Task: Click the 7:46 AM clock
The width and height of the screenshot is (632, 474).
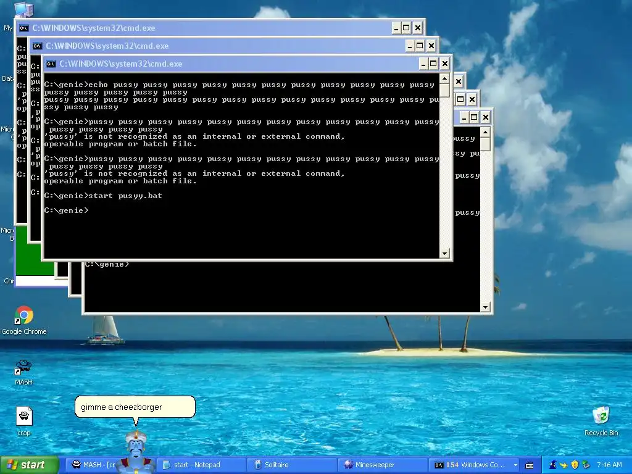Action: pyautogui.click(x=609, y=465)
